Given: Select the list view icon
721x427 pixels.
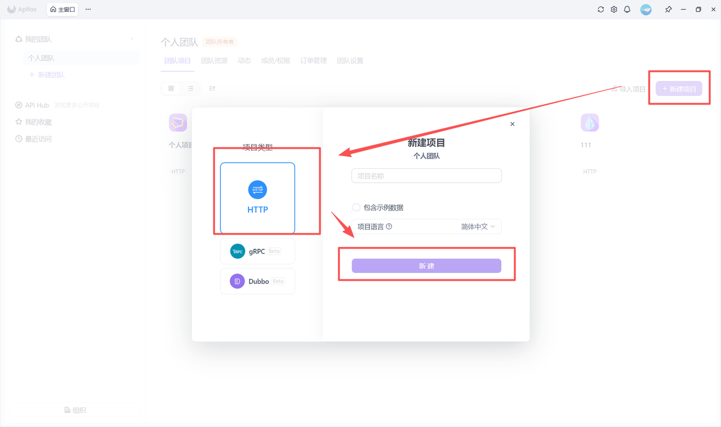Looking at the screenshot, I should tap(190, 88).
